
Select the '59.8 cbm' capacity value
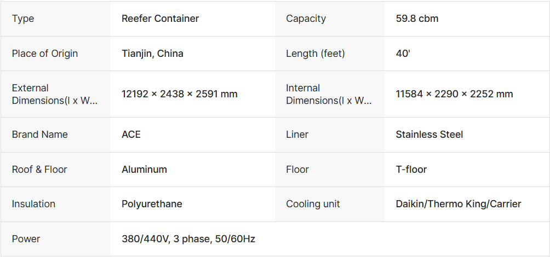[x=417, y=19]
